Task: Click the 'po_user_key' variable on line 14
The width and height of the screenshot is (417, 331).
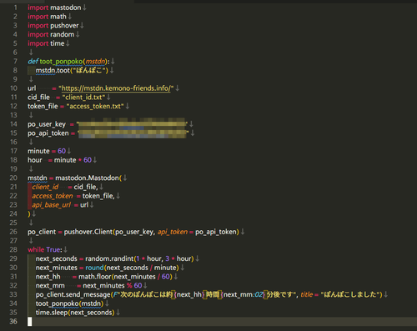Action: [47, 124]
